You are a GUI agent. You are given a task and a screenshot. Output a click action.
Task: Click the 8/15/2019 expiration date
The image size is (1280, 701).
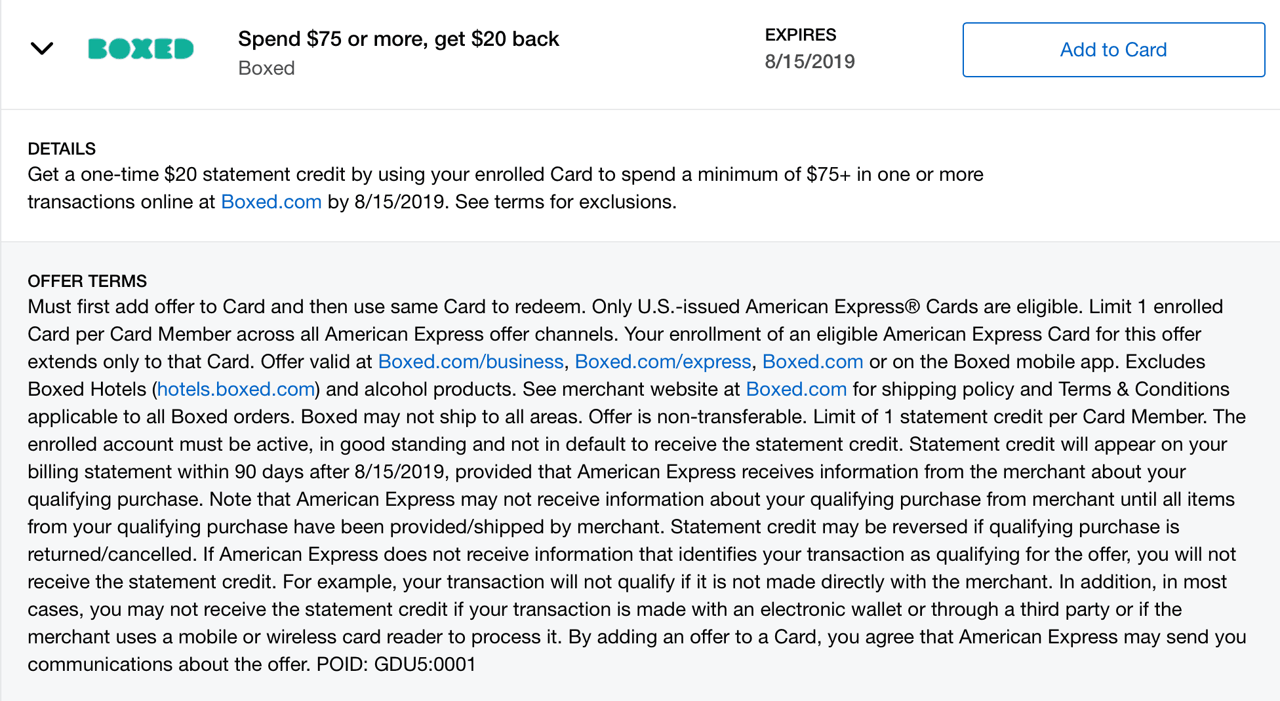click(x=810, y=62)
